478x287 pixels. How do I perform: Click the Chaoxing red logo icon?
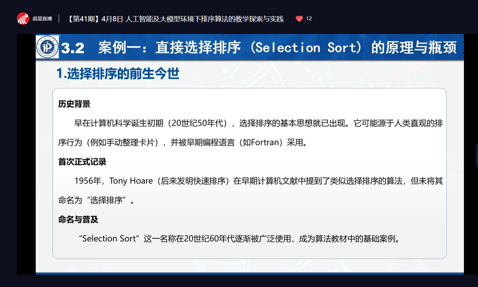pyautogui.click(x=23, y=19)
